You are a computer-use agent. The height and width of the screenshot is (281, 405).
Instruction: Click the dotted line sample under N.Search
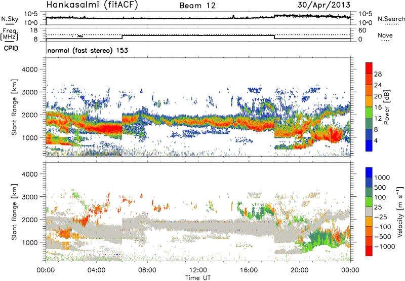click(392, 24)
